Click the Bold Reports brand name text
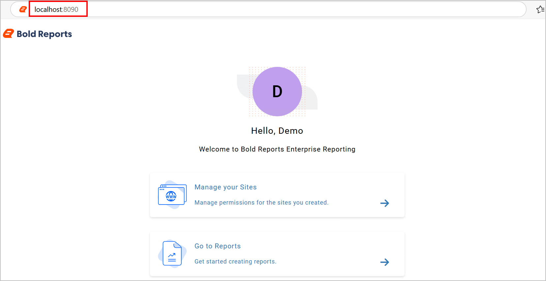This screenshot has height=281, width=546. (44, 34)
